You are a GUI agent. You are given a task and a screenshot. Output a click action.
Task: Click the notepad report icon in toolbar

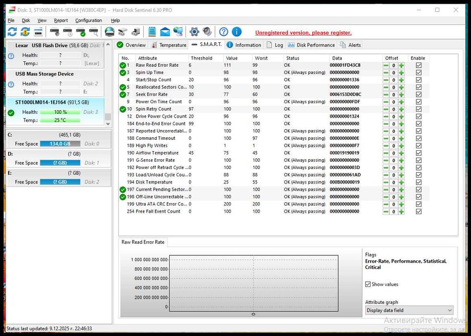click(x=152, y=32)
